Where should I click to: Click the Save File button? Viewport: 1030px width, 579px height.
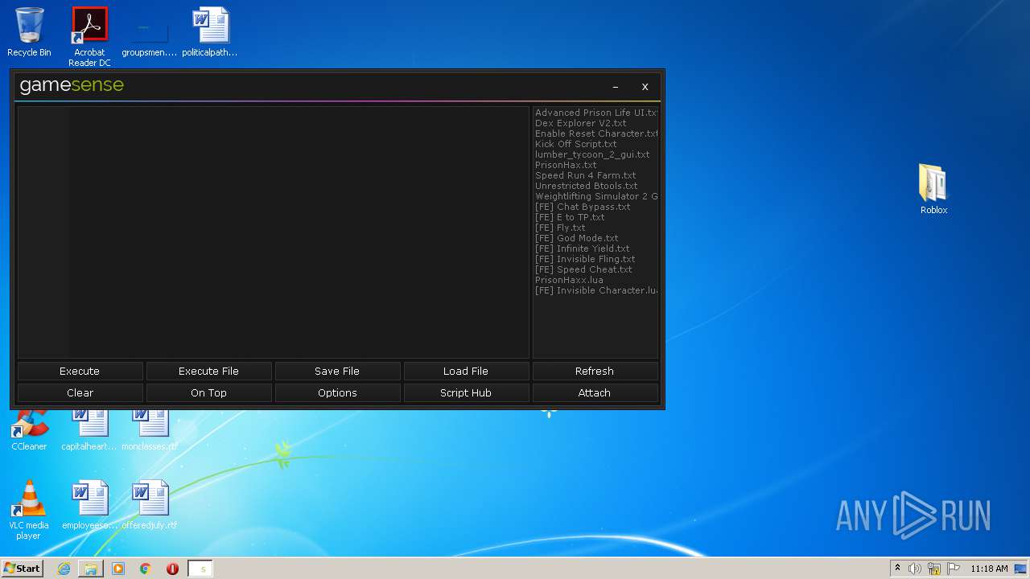coord(337,371)
